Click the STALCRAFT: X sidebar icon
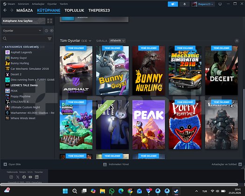245x196 pixels. 7,102
